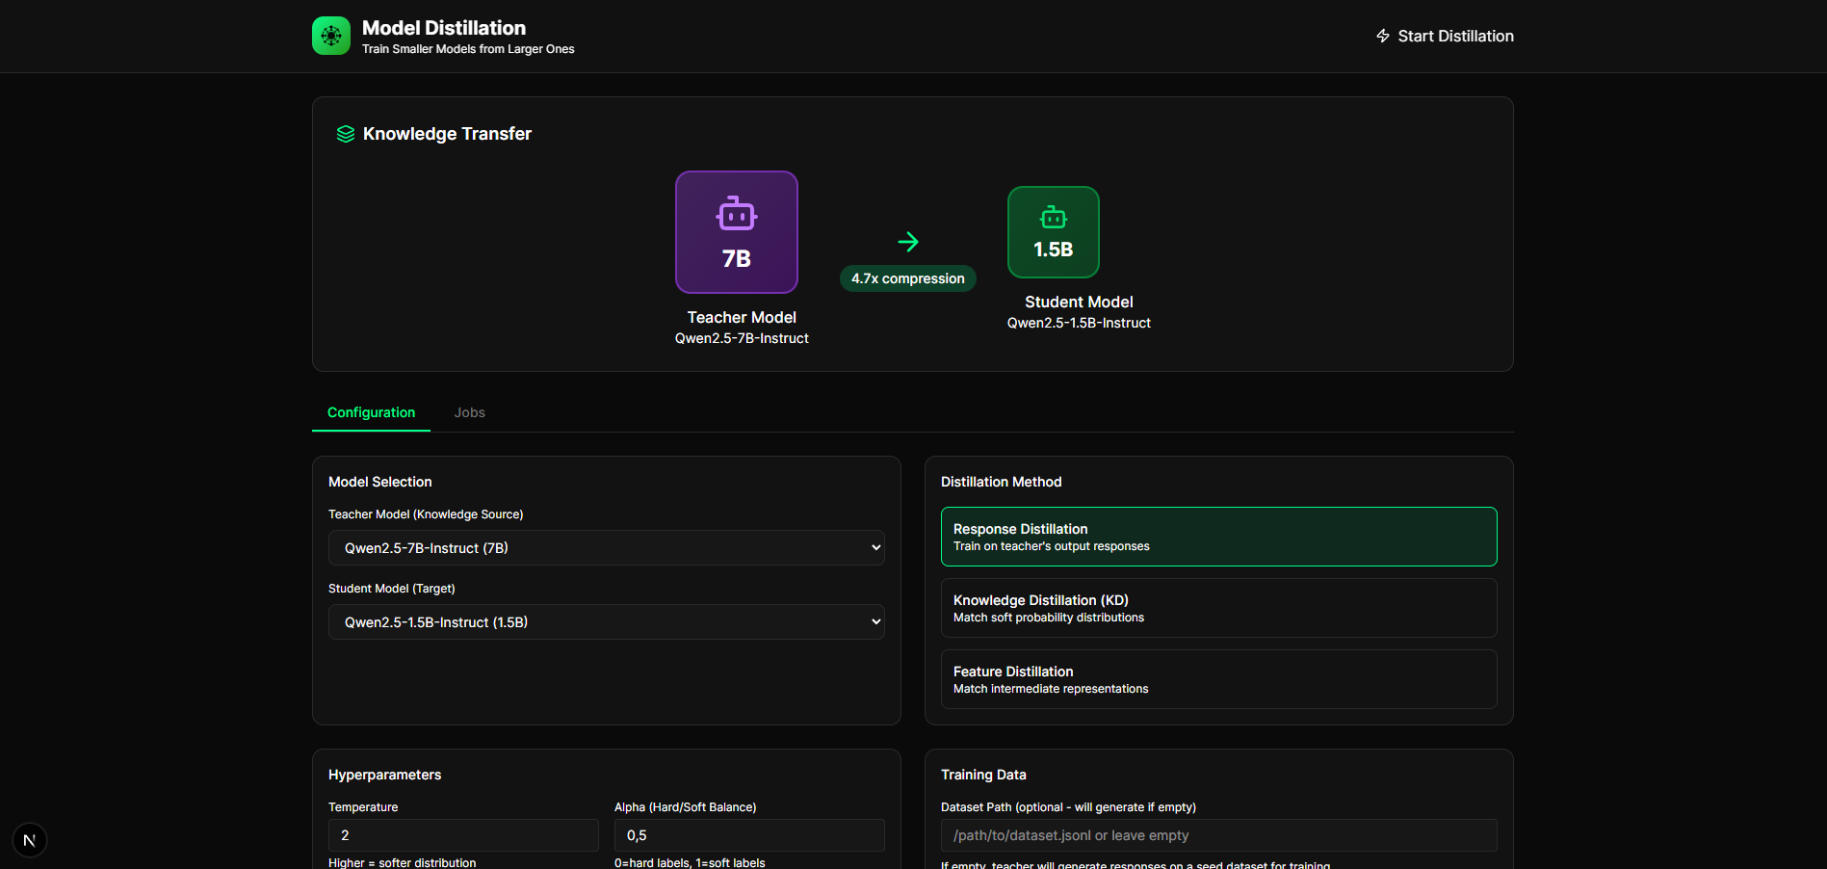
Task: Click the Model Selection heading
Action: [x=380, y=482]
